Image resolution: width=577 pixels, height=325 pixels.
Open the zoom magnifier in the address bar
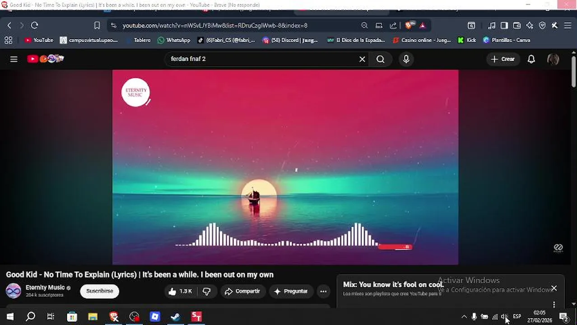click(364, 26)
